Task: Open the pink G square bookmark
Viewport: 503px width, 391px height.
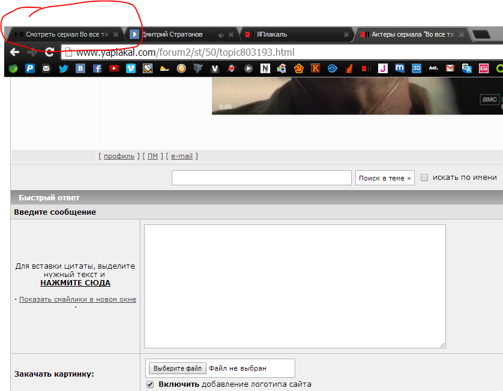Action: pos(483,68)
